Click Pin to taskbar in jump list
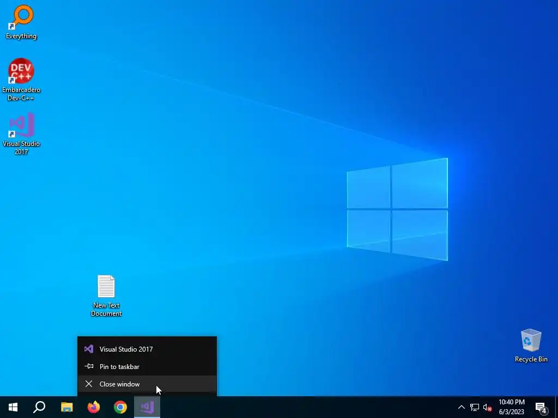 pos(147,366)
